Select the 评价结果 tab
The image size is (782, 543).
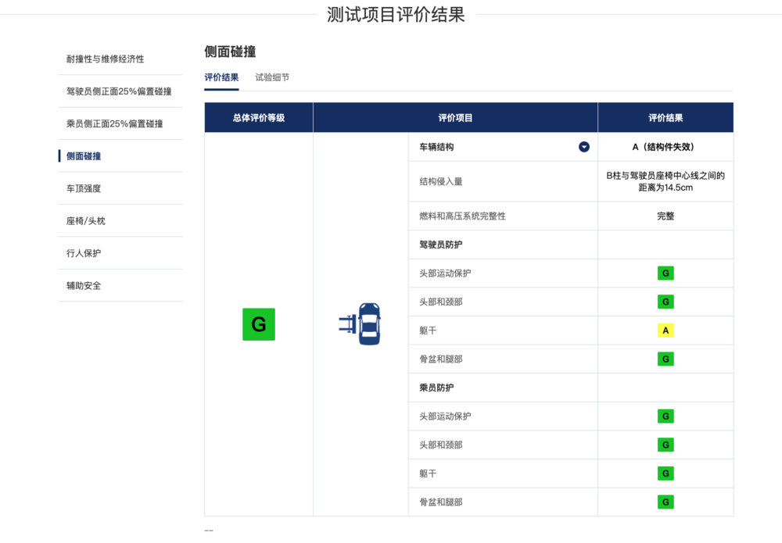pos(221,77)
